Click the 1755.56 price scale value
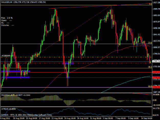This screenshot has height=120, width=160. click(156, 67)
